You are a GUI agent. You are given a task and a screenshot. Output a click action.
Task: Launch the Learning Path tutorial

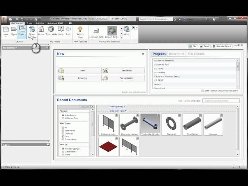point(96,33)
